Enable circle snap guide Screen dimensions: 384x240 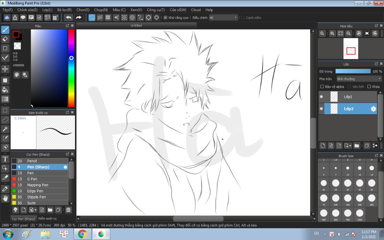[x=132, y=18]
